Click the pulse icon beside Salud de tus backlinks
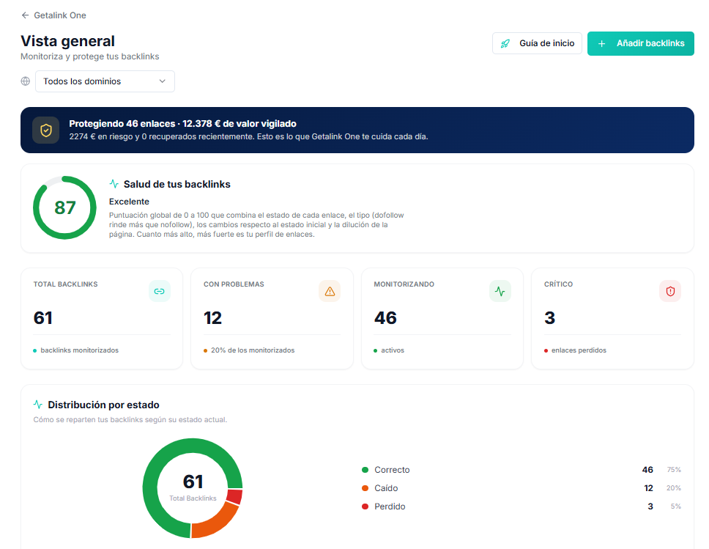Screen dimensions: 709x549 [x=114, y=184]
